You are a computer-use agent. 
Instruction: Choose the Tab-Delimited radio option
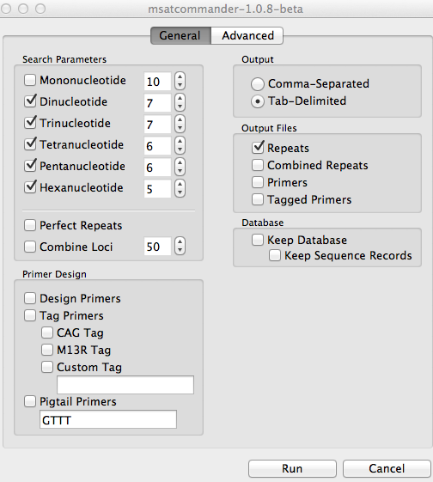click(258, 101)
